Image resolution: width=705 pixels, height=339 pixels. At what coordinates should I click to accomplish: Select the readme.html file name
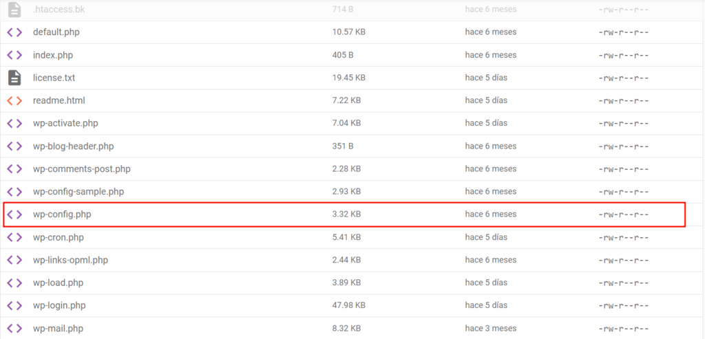click(59, 100)
